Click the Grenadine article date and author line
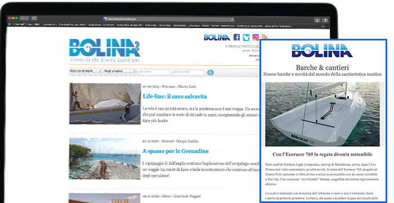 171,141
